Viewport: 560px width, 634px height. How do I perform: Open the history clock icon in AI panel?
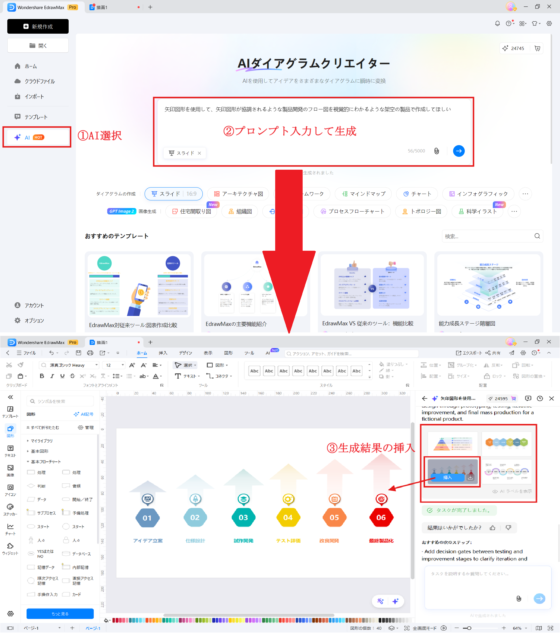coord(540,398)
